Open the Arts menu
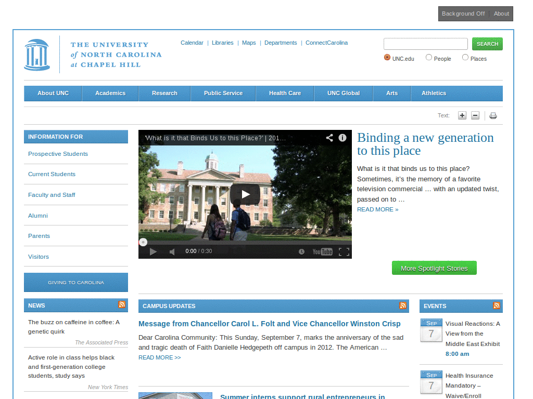 (391, 94)
